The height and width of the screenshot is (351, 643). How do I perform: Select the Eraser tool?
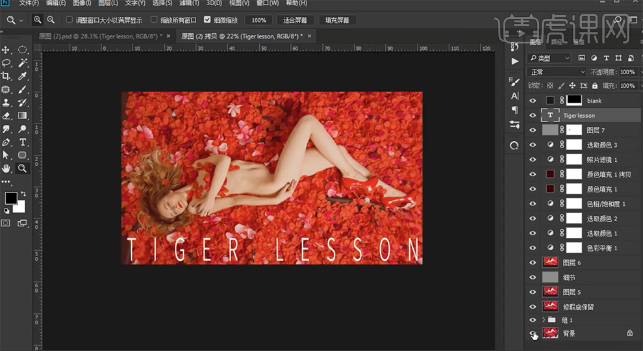[x=6, y=116]
